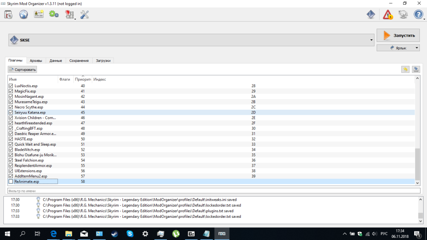This screenshot has height=240, width=427.
Task: Open the Mail app from the taskbar
Action: tap(84, 234)
